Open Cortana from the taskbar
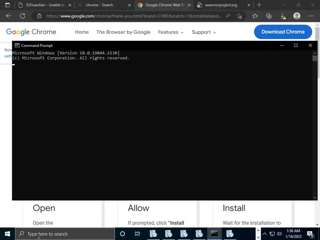The width and height of the screenshot is (320, 240). click(x=122, y=234)
